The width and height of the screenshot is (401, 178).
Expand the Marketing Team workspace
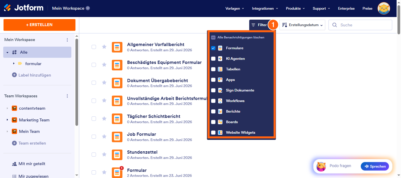(x=7, y=120)
